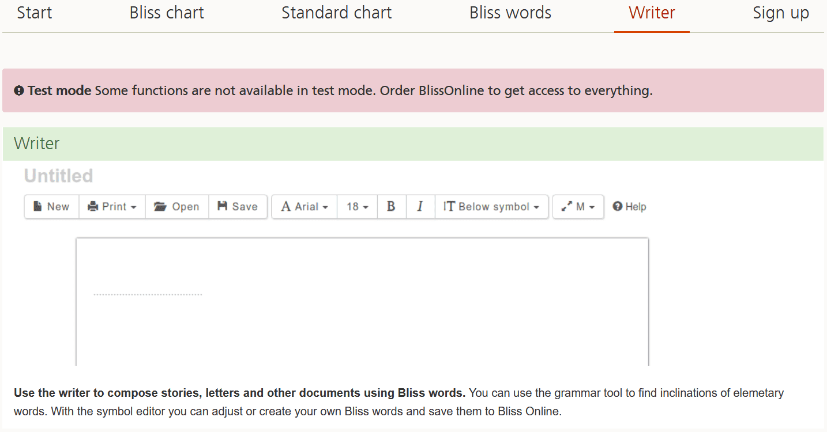This screenshot has width=827, height=432.
Task: Toggle bold formatting
Action: coord(391,207)
